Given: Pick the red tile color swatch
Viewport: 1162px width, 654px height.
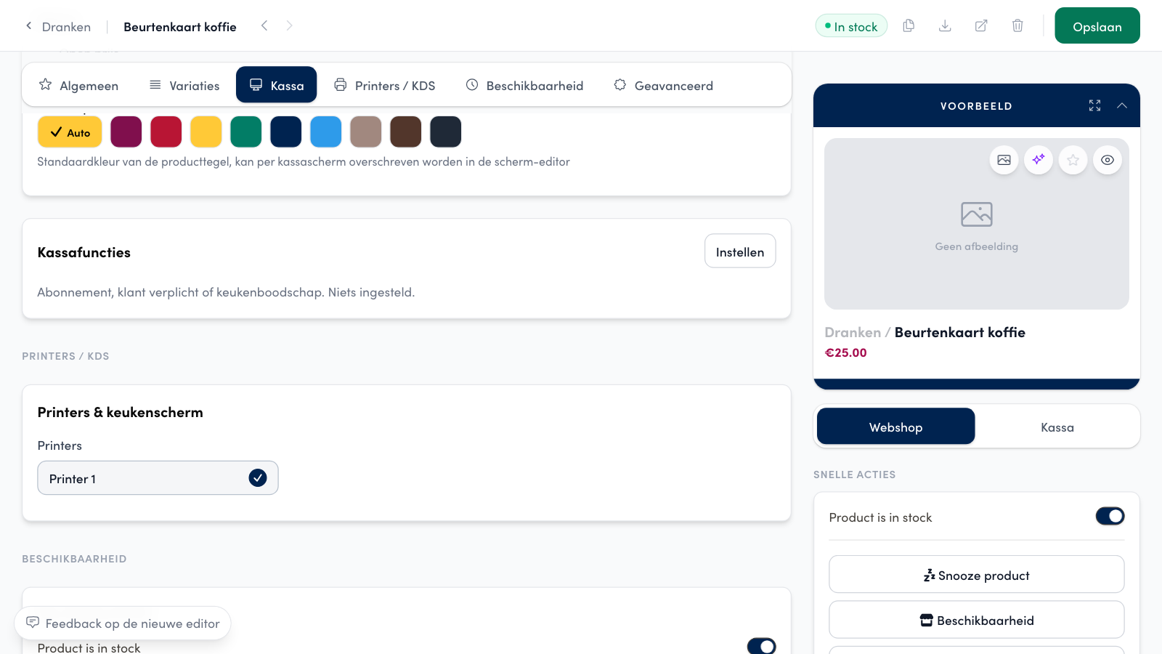Looking at the screenshot, I should click(x=166, y=132).
